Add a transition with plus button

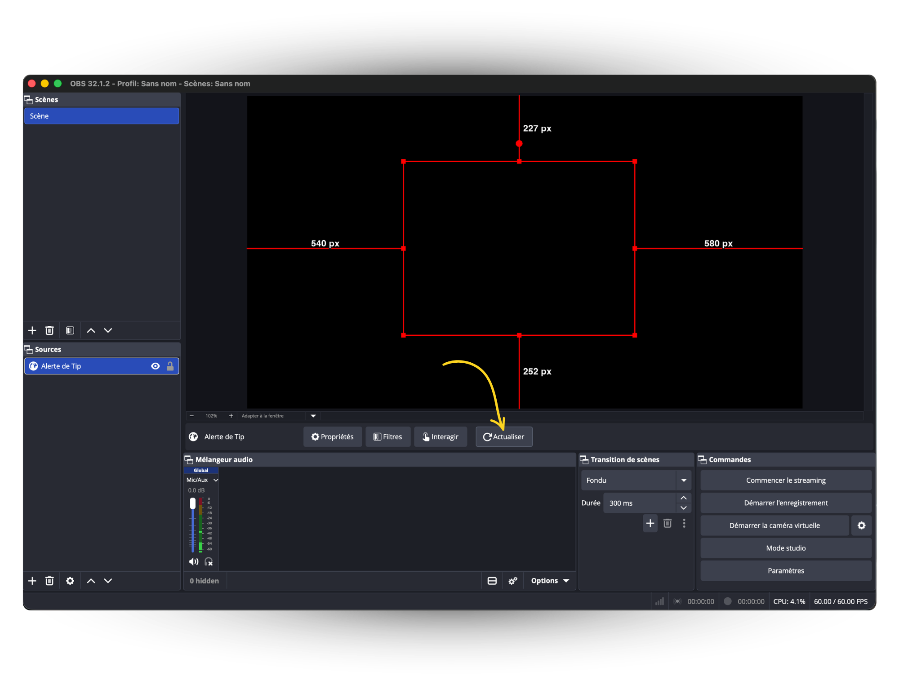(x=650, y=523)
